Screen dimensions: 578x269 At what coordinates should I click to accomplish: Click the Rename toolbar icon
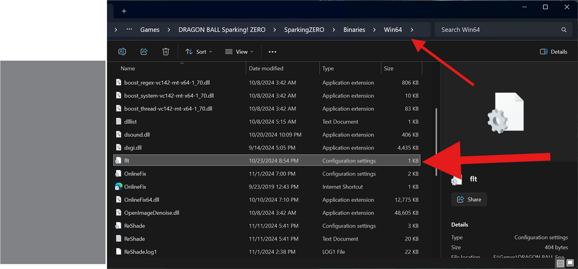(x=122, y=52)
